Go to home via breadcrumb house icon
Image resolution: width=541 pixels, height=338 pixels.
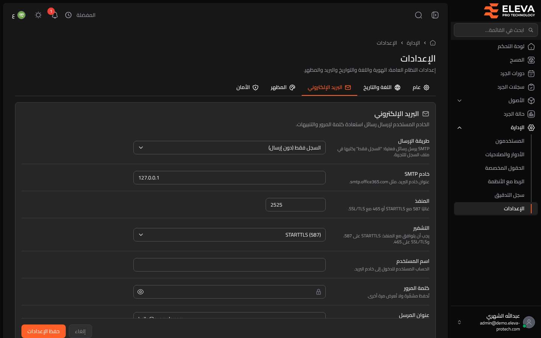[433, 43]
